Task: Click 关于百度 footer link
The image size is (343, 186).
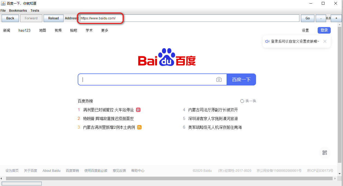Action: pyautogui.click(x=31, y=171)
